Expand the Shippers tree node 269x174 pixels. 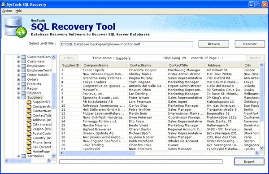[x=18, y=93]
